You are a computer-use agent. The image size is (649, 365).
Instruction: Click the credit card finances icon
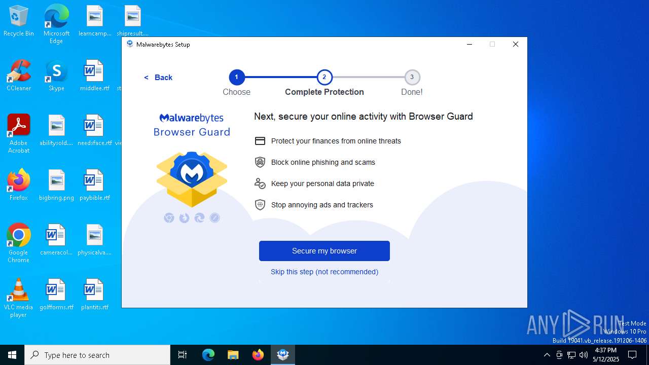point(260,141)
